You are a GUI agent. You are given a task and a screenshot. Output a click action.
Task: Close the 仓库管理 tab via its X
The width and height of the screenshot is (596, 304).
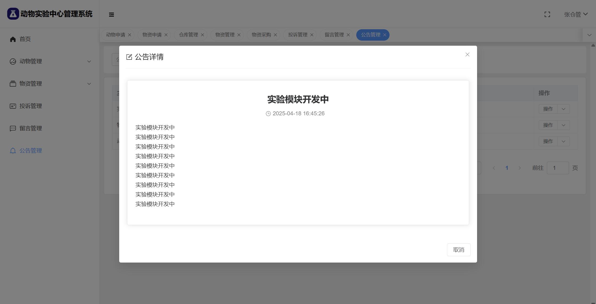coord(202,35)
